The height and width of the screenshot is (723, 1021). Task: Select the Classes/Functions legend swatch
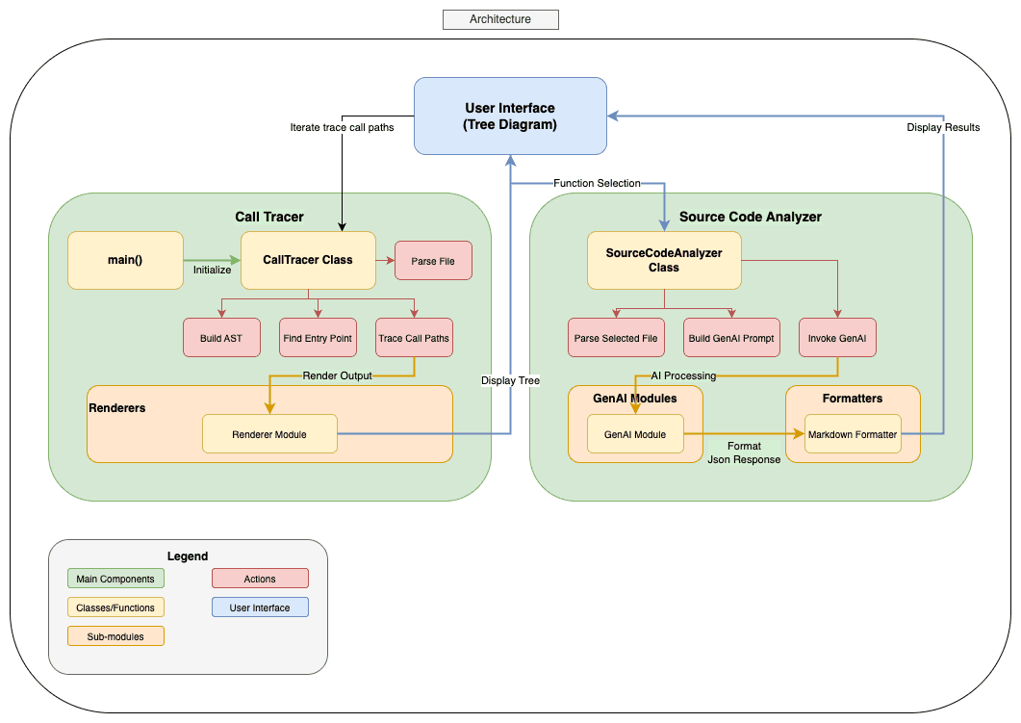[x=115, y=607]
